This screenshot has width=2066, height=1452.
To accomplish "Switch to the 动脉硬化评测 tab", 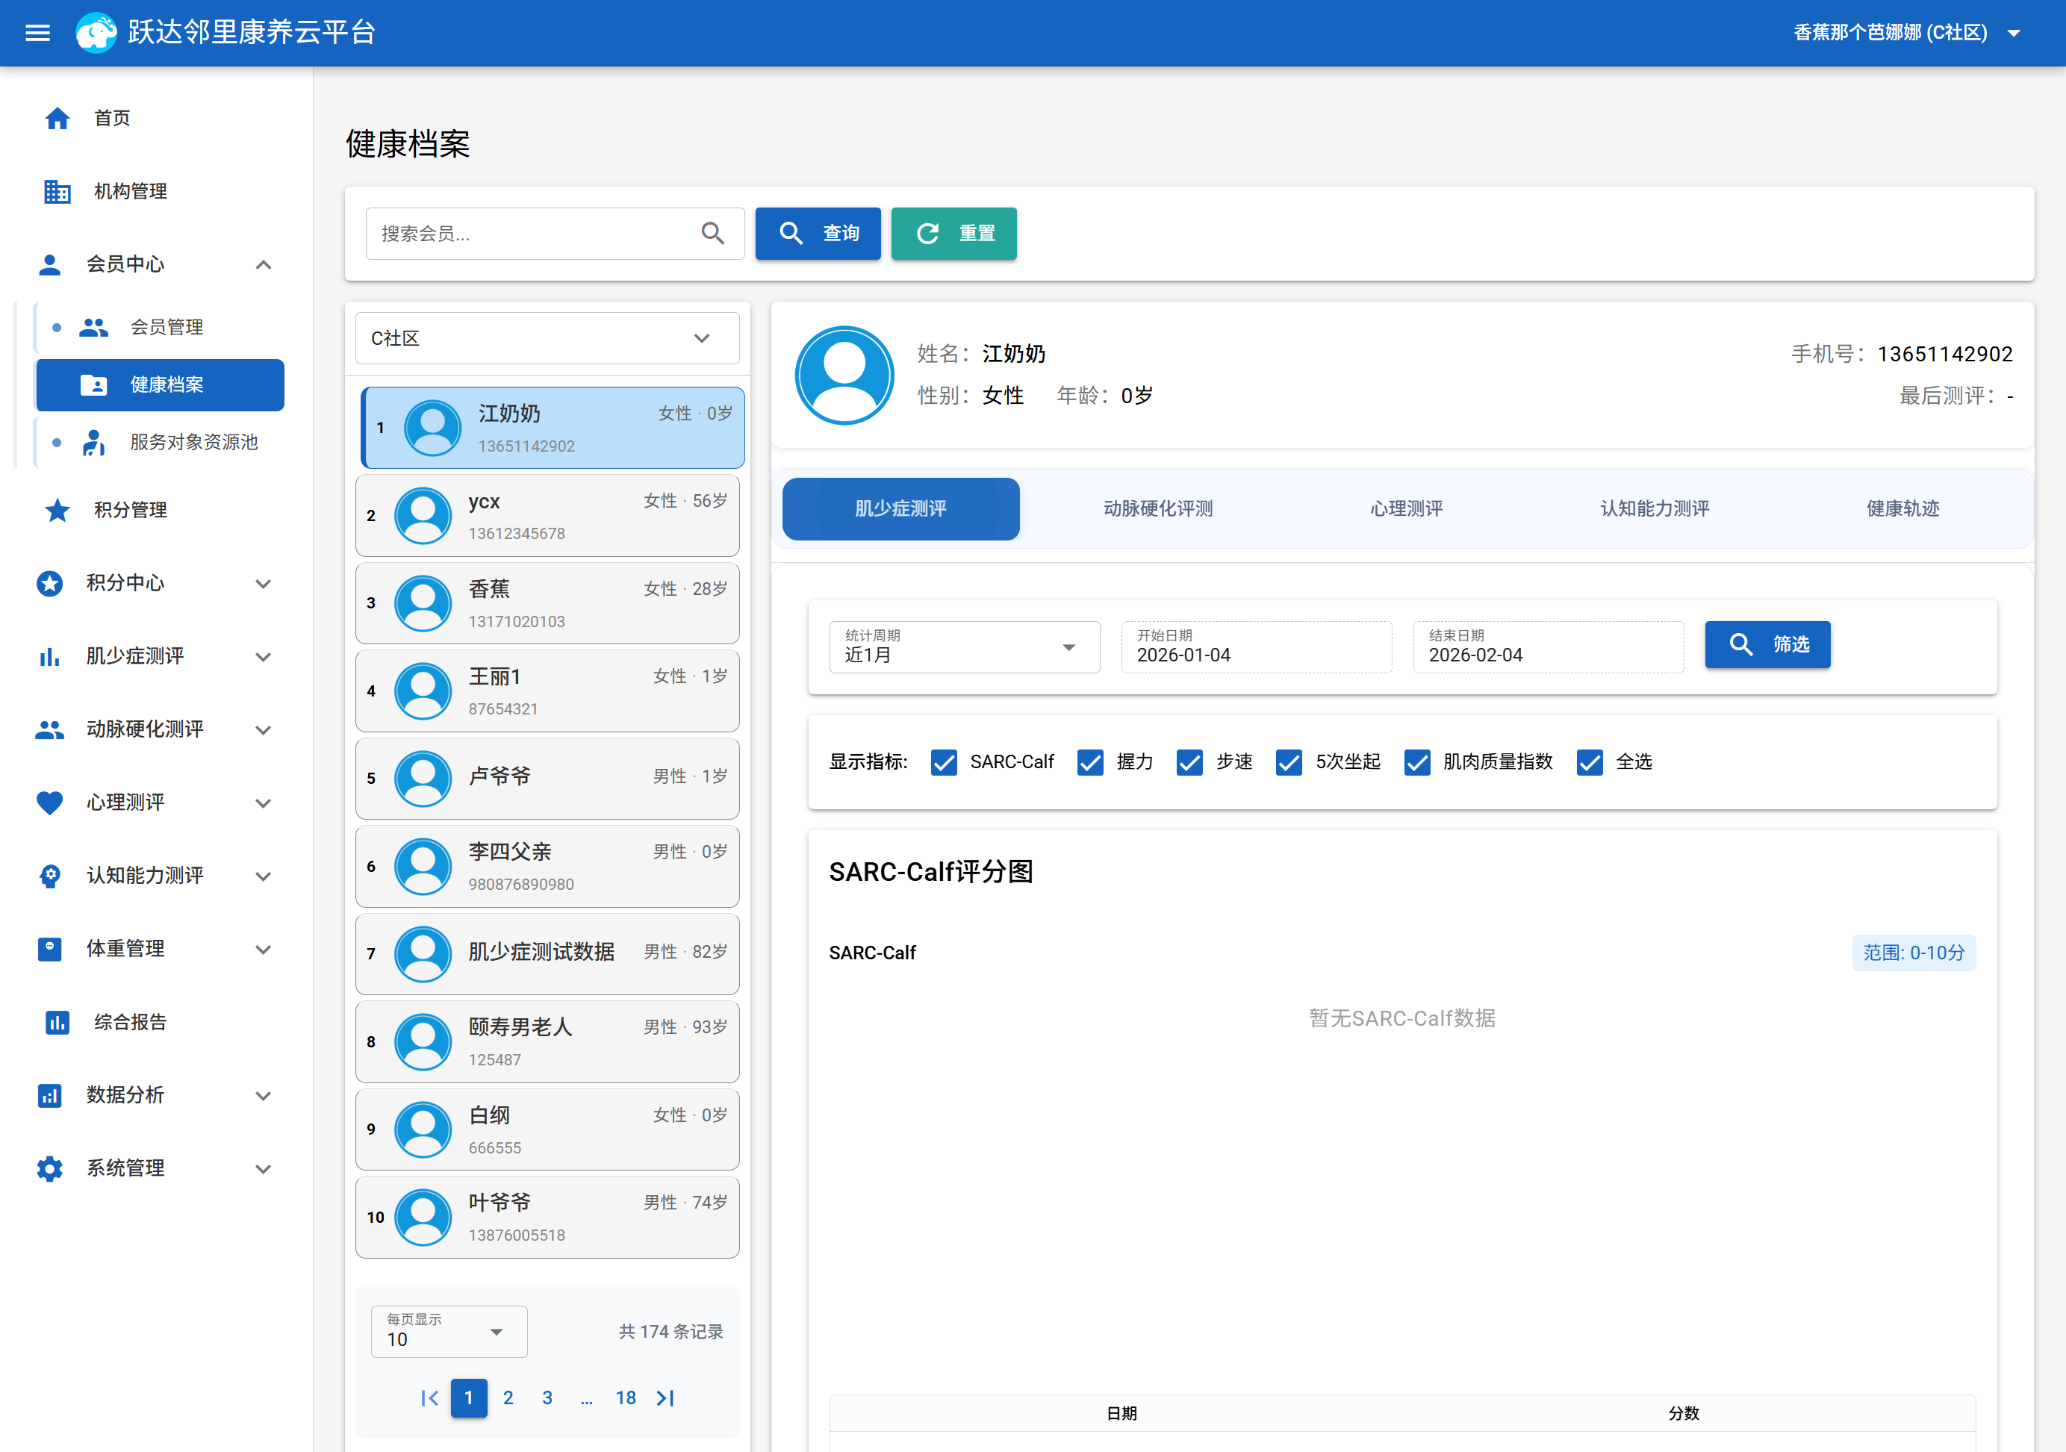I will (1158, 509).
